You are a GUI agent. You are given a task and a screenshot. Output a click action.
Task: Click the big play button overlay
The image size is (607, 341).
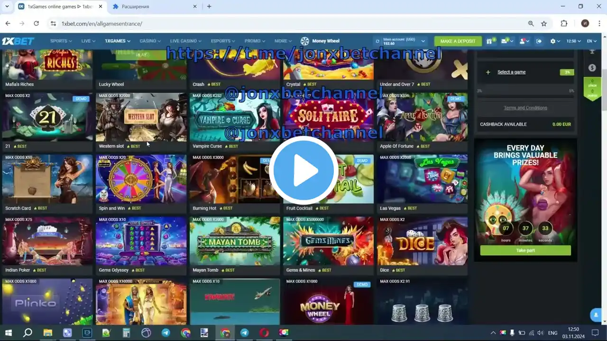point(303,170)
